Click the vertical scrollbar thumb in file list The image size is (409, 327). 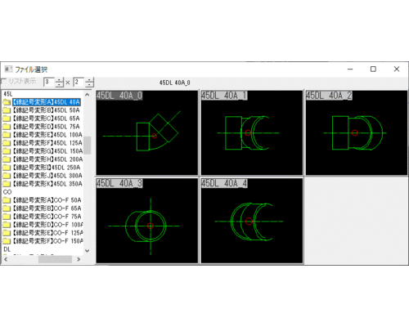coord(88,146)
